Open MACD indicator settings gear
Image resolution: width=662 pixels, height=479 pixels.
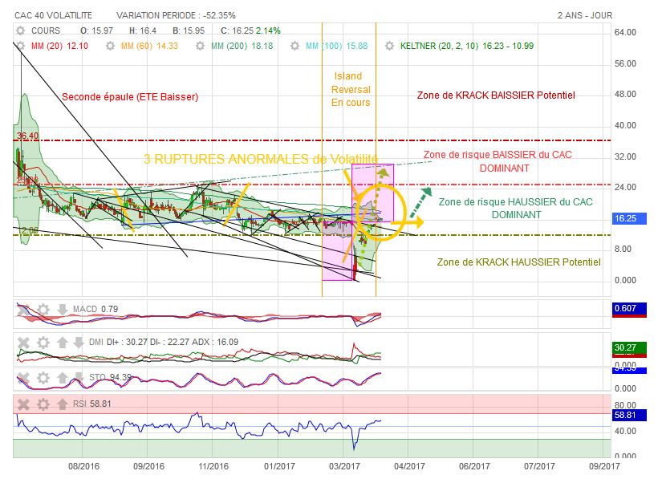[43, 310]
